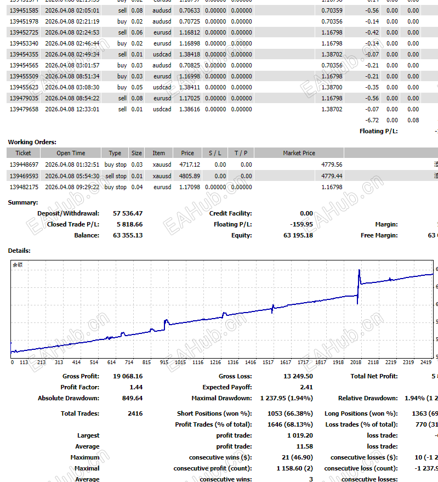
Task: Click the Loss trades (% of total) label
Action: coord(361,424)
